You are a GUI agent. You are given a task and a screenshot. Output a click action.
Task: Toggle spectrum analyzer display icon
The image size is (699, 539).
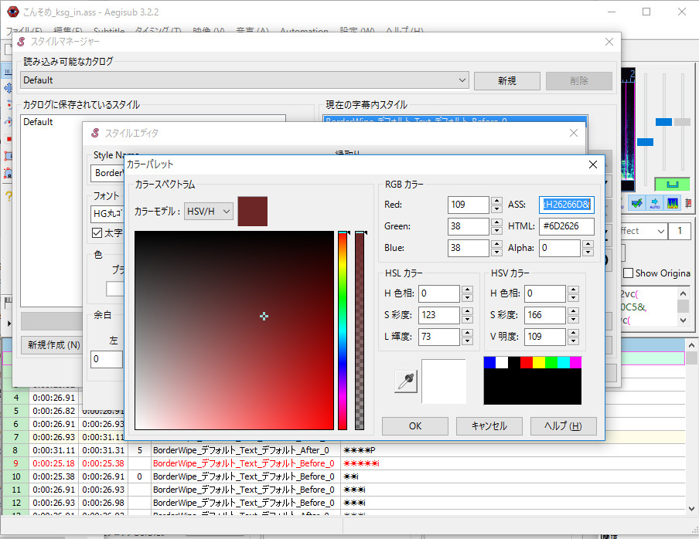[672, 203]
